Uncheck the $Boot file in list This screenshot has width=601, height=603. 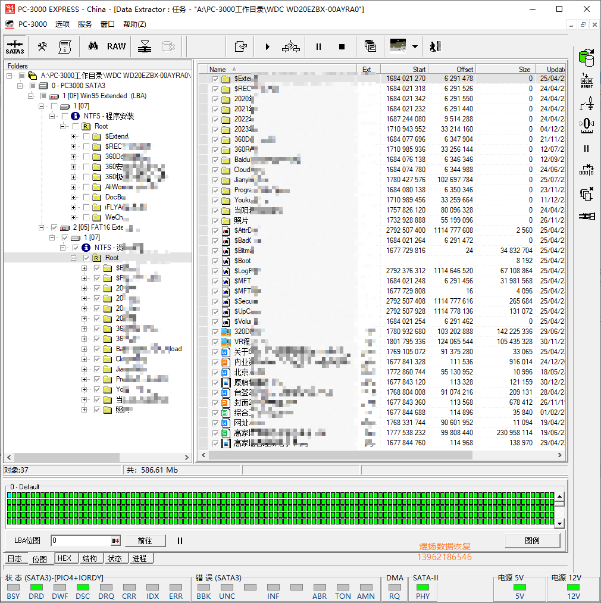[x=215, y=261]
